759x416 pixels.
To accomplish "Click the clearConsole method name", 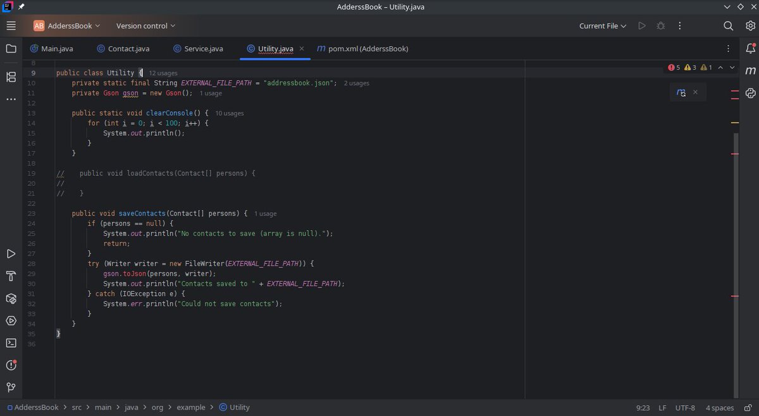I will click(169, 113).
